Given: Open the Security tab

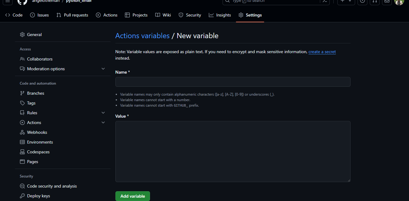Looking at the screenshot, I should point(189,15).
